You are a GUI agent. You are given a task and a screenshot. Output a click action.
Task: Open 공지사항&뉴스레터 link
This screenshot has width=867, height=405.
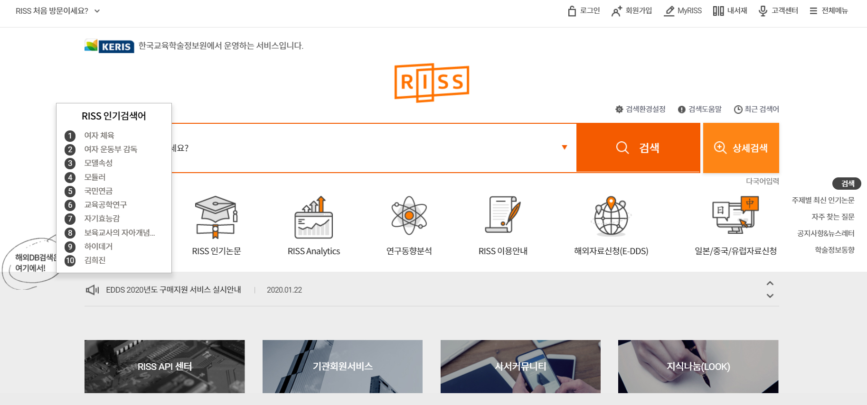(826, 233)
